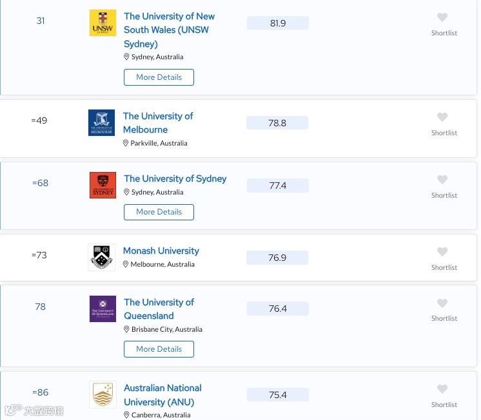Click the University of Sydney logo
481x420 pixels.
pos(103,186)
